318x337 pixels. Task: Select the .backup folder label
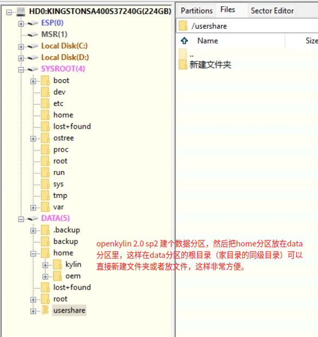coord(66,230)
